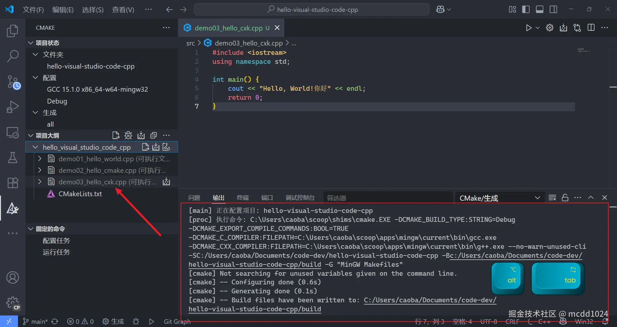Screen dimensions: 617x327
Task: Open the remote window indicator in status bar
Action: point(9,321)
